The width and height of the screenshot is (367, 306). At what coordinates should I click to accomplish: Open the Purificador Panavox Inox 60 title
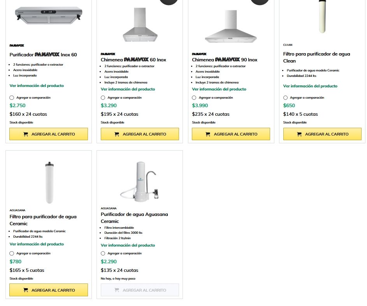[x=43, y=55]
